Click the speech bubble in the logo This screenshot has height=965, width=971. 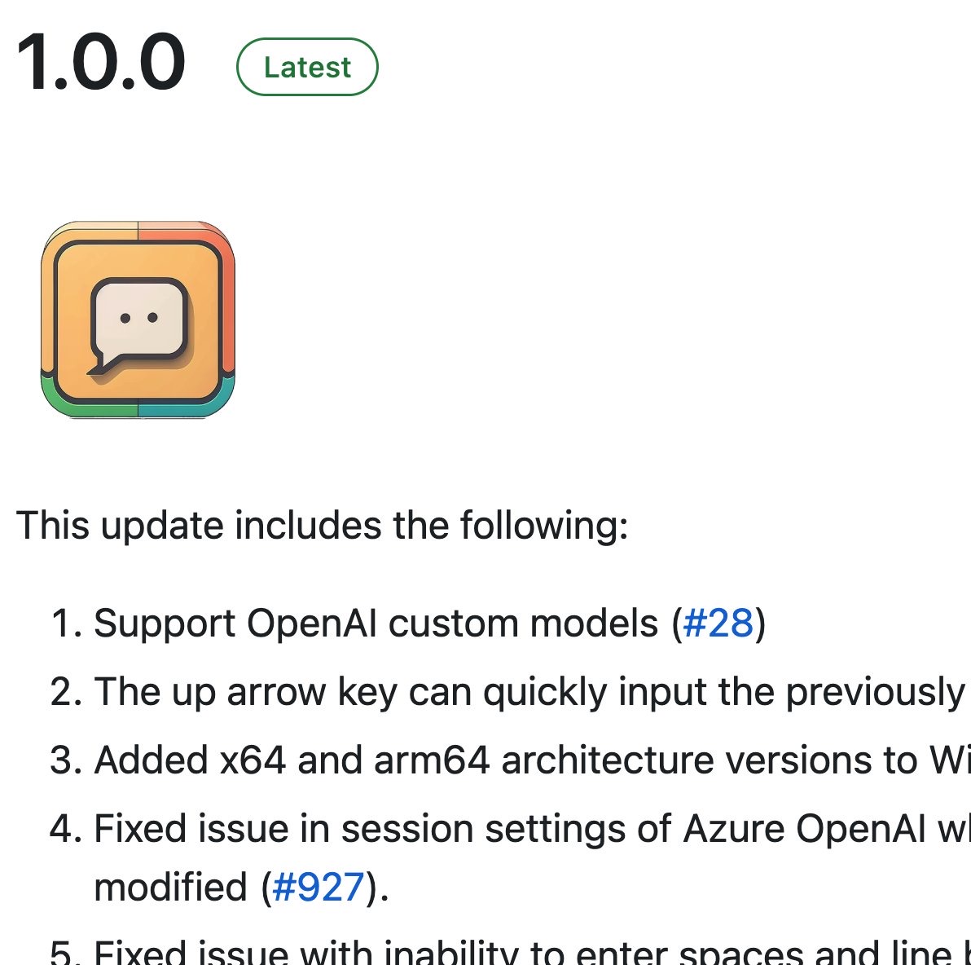coord(138,326)
